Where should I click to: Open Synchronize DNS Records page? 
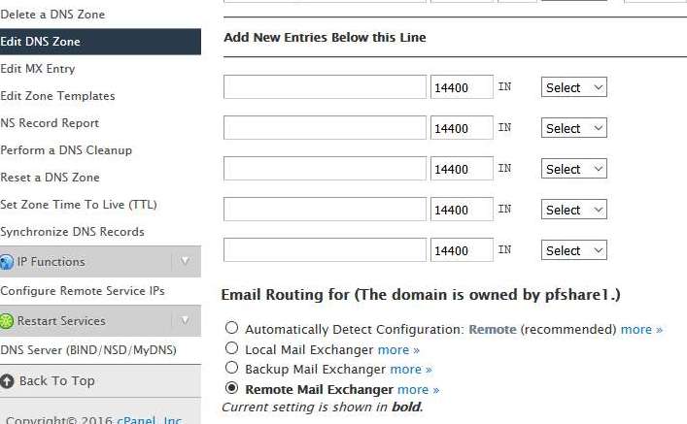(72, 232)
